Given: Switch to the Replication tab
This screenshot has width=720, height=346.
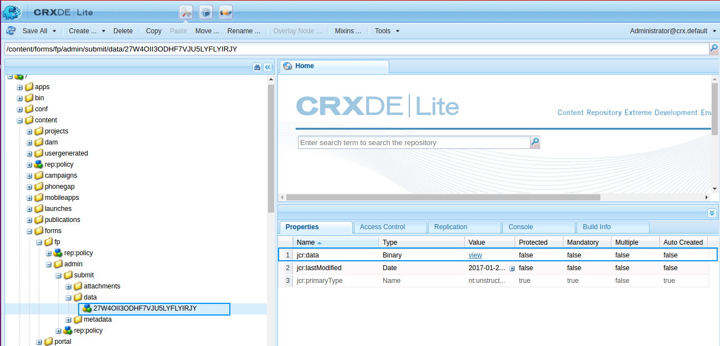Looking at the screenshot, I should [x=464, y=227].
